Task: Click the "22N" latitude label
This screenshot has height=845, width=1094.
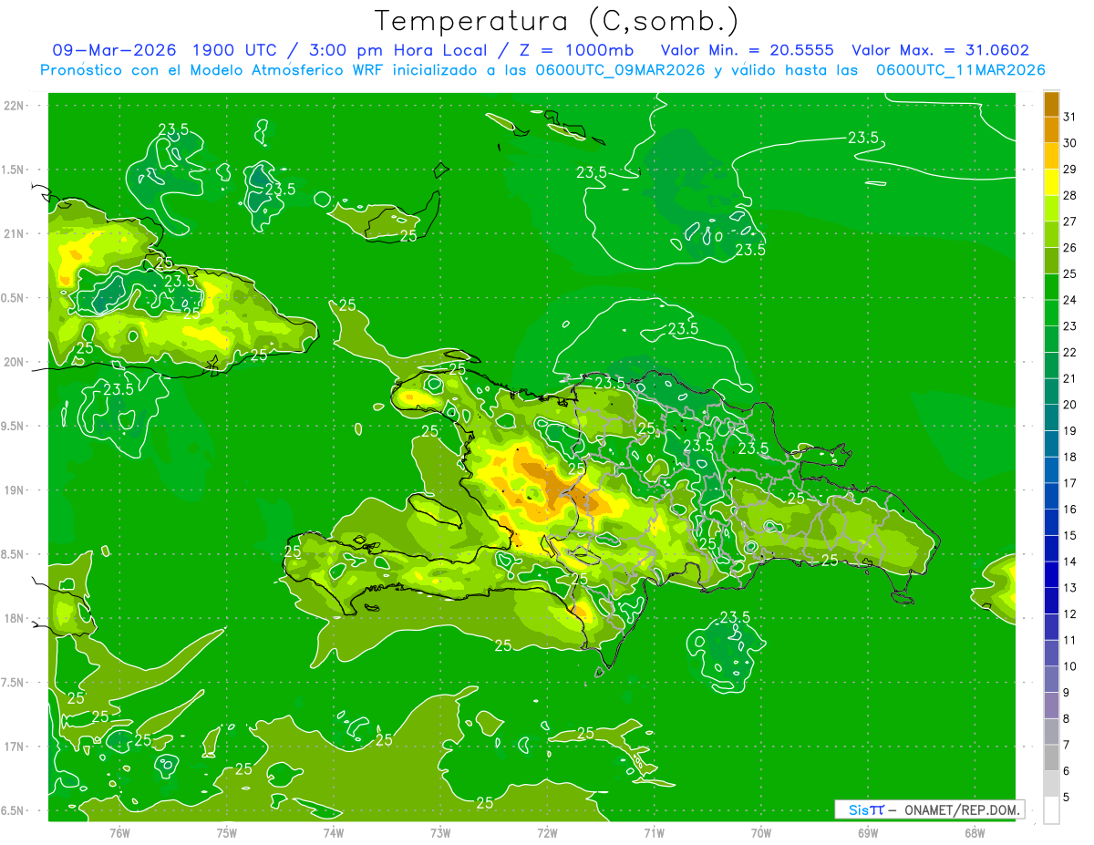Action: [x=15, y=106]
